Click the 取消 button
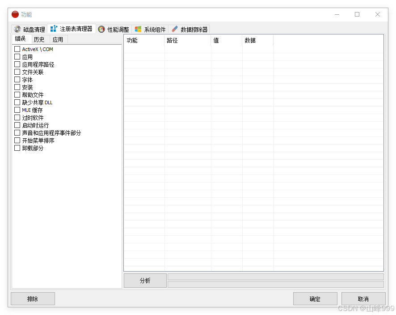This screenshot has width=396, height=315. click(363, 299)
